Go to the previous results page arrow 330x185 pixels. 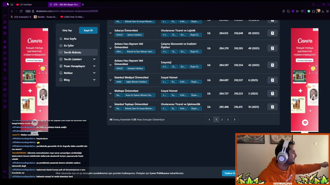click(x=209, y=119)
